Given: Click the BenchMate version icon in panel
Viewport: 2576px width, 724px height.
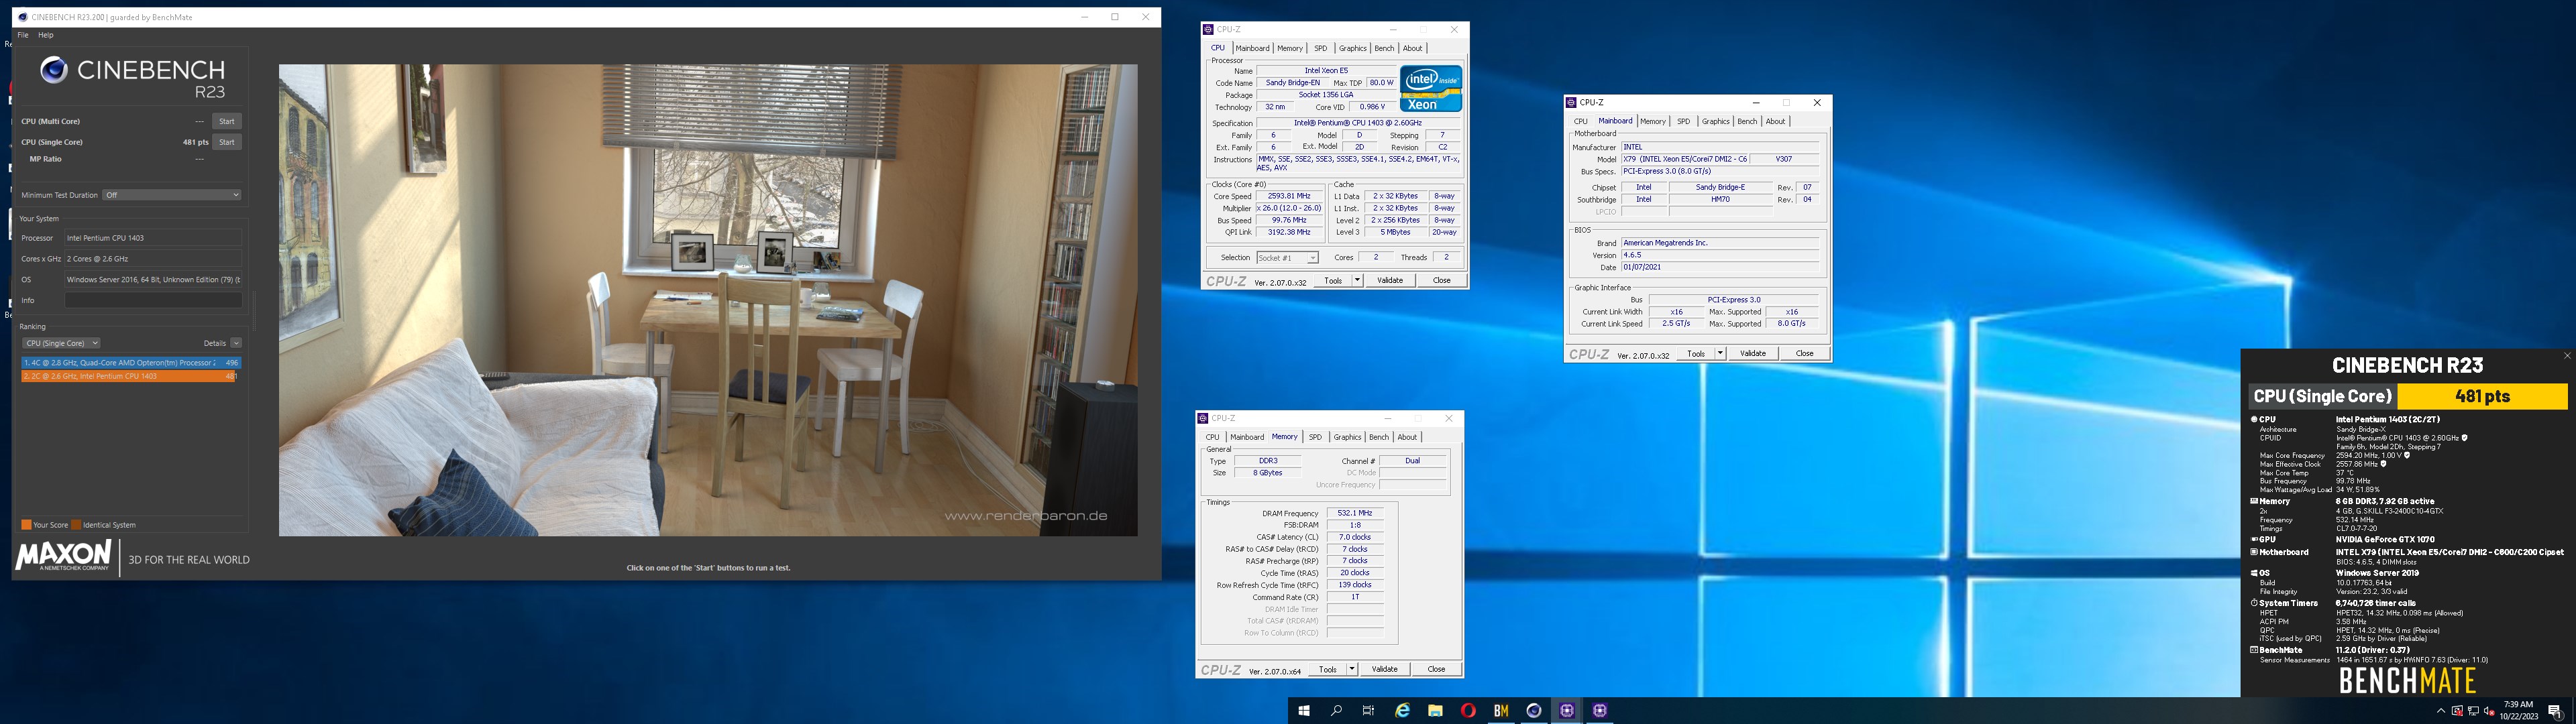Looking at the screenshot, I should coord(2254,650).
